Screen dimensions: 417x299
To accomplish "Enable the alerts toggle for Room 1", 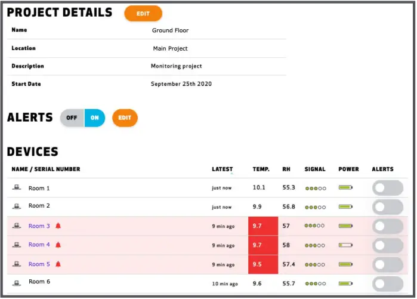I will (388, 188).
